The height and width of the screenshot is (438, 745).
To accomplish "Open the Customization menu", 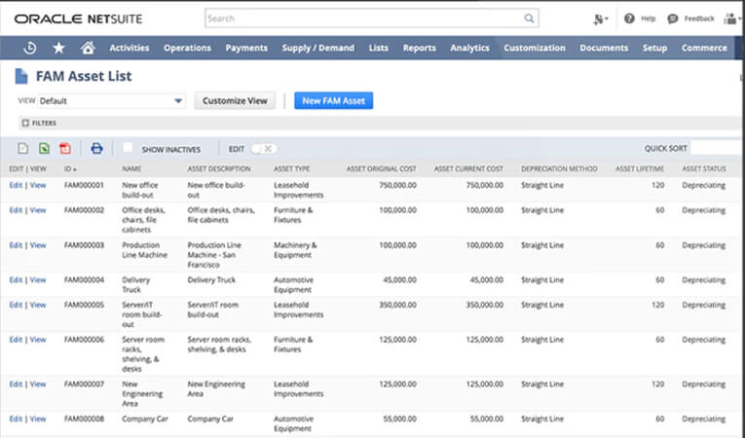I will [535, 48].
